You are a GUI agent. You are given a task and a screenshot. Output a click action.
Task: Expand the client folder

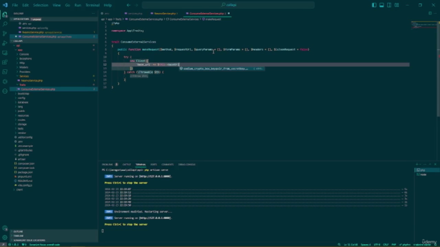tap(19, 189)
